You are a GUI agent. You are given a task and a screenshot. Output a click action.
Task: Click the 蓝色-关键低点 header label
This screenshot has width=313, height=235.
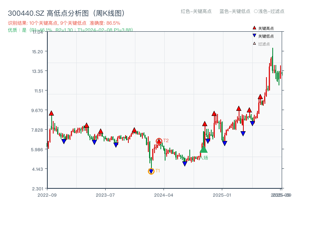tap(235, 11)
